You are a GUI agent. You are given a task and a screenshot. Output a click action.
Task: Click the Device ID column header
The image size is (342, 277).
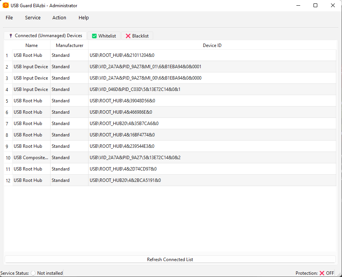(x=212, y=45)
